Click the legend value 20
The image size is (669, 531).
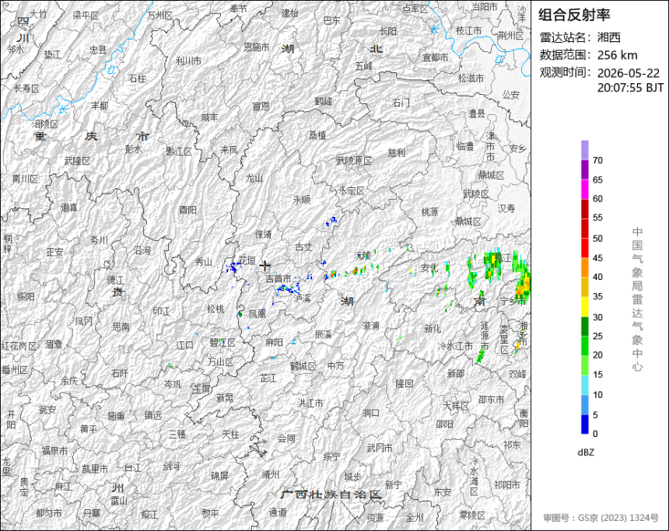[x=597, y=355]
